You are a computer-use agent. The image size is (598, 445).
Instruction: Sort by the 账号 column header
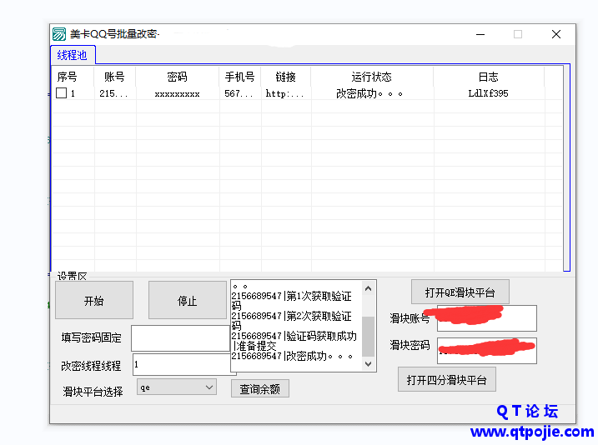click(x=114, y=77)
